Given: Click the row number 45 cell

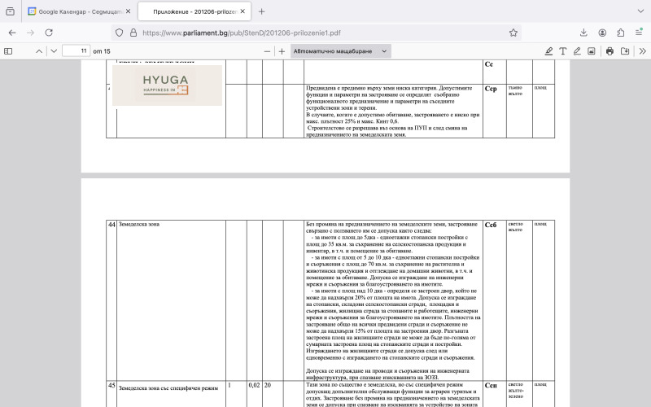Looking at the screenshot, I should [x=111, y=394].
